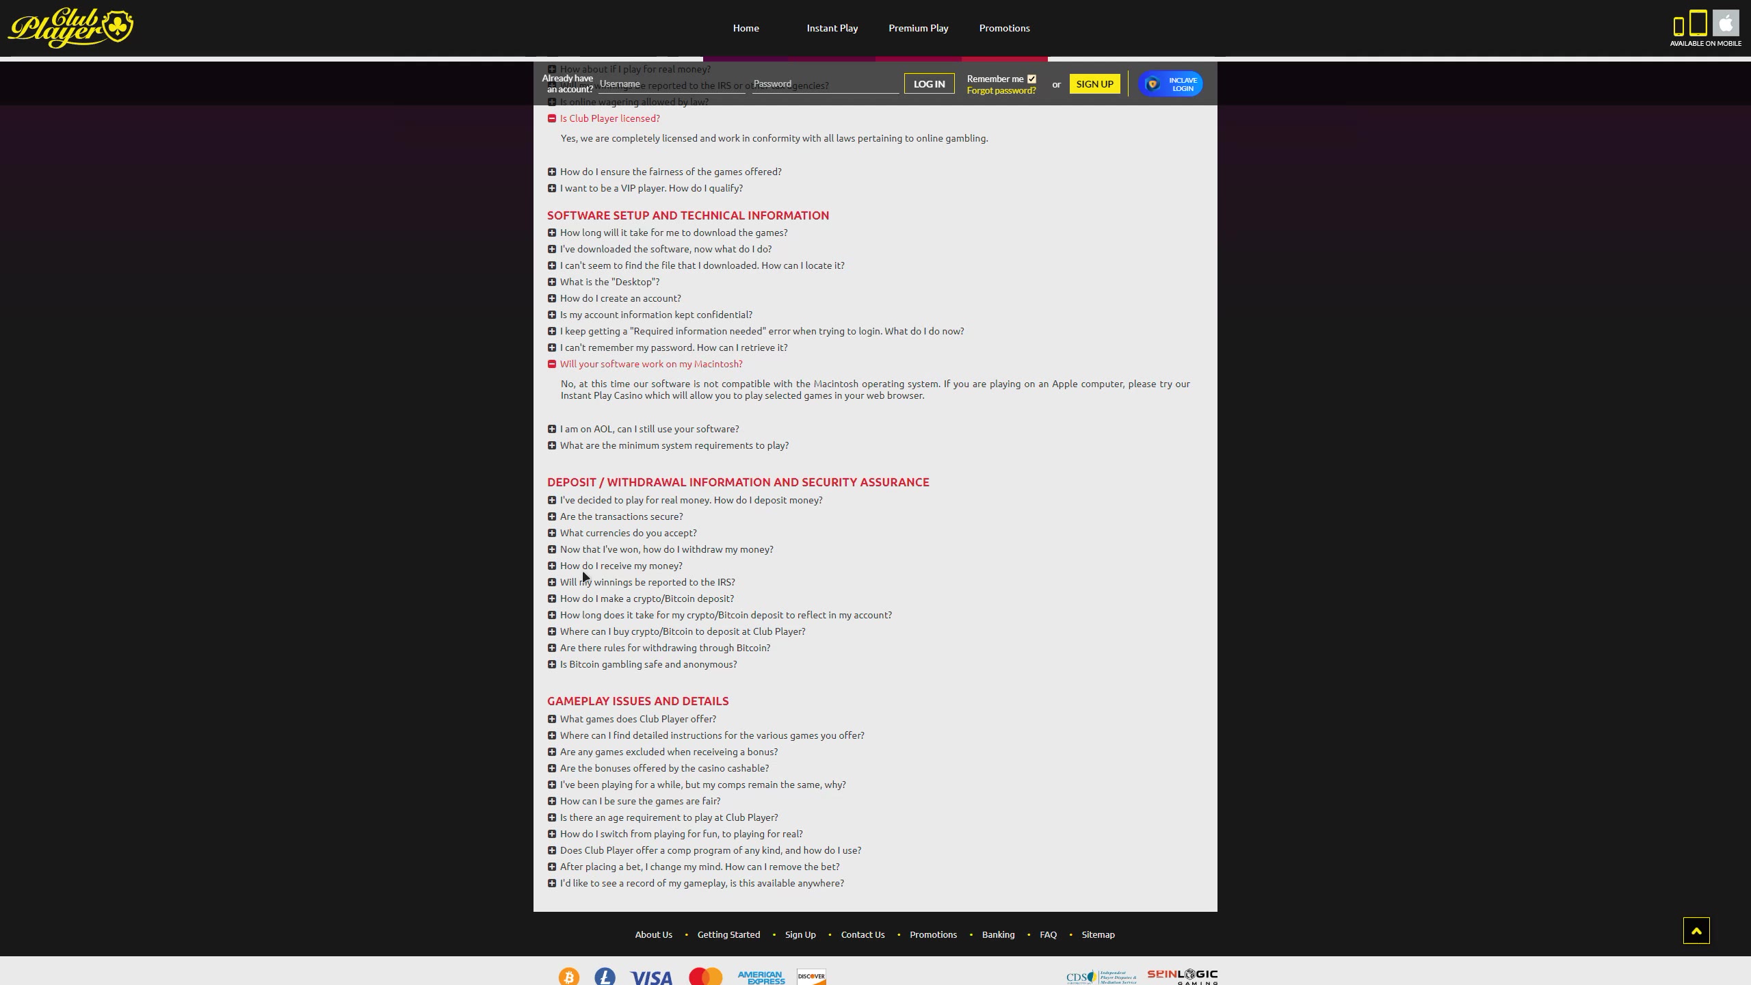Click the Username input field
1751x985 pixels.
670,83
